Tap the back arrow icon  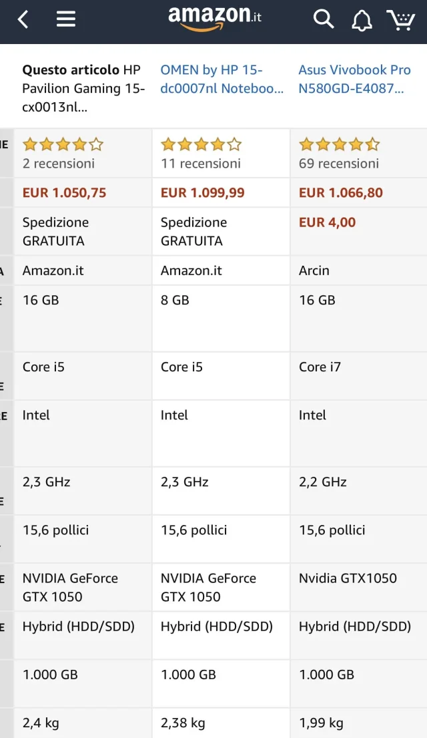point(23,19)
